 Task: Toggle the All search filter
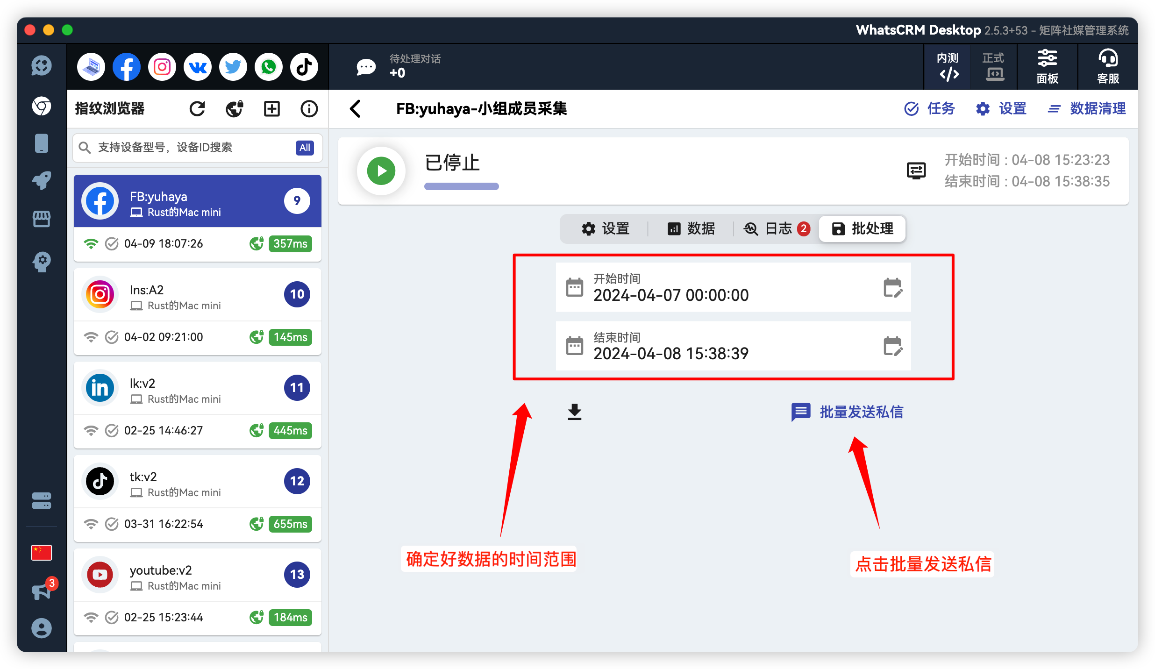click(x=305, y=148)
